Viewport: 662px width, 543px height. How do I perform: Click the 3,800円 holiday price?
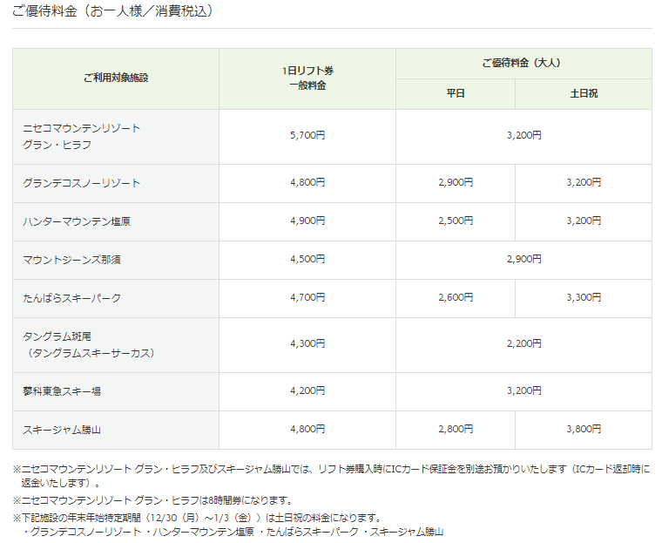tap(584, 429)
